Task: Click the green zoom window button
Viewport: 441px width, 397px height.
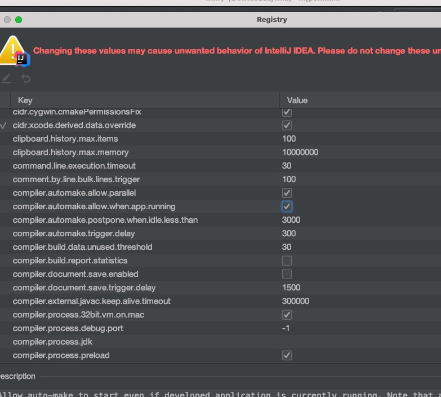Action: point(19,20)
